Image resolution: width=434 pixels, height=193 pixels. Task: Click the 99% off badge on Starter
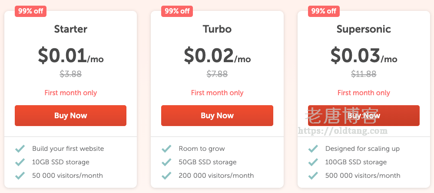(31, 11)
